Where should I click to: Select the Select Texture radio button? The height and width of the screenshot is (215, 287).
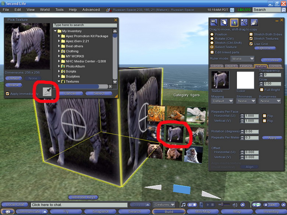click(212, 47)
